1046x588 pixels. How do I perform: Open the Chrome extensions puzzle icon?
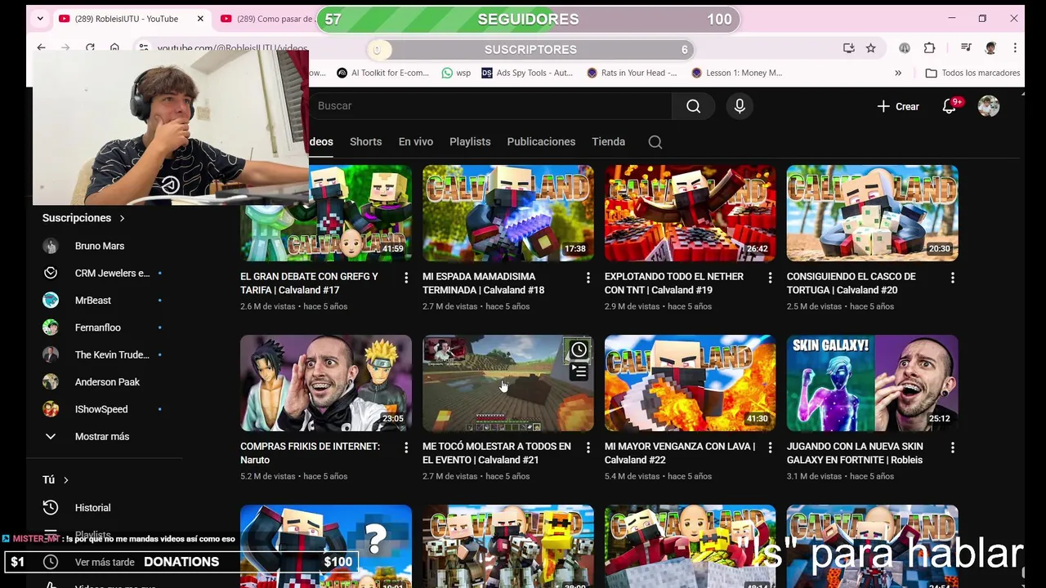point(929,48)
